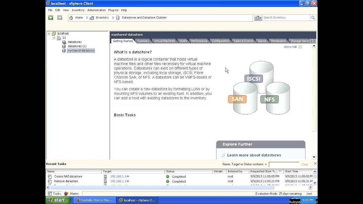This screenshot has height=204, width=363.
Task: Click the Recent Tasks filter input field
Action: tap(284, 164)
